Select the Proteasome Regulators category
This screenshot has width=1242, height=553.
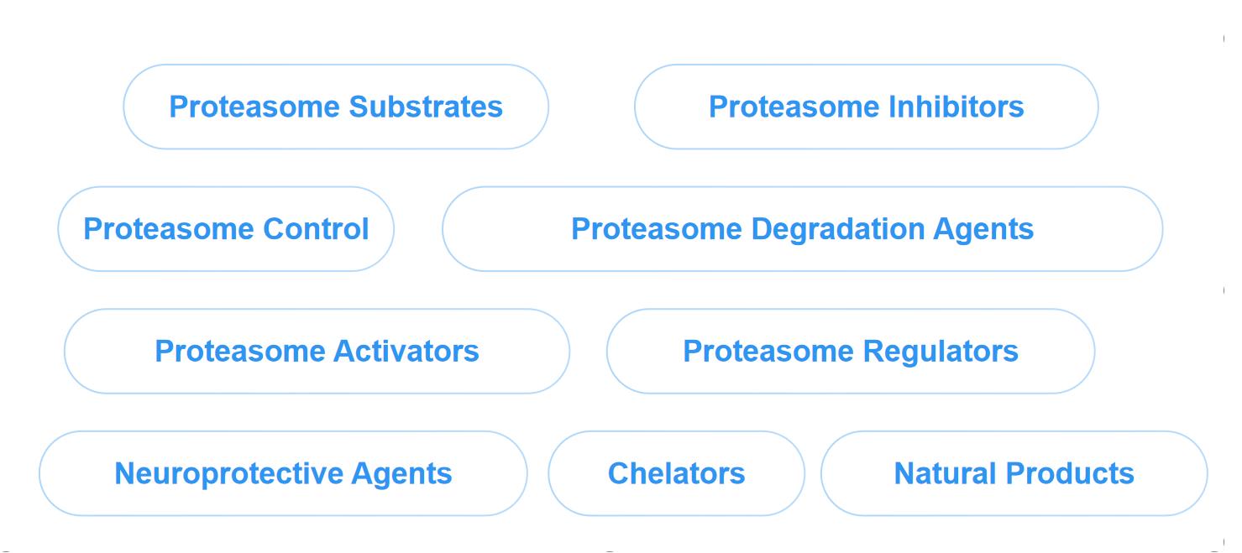pos(852,351)
